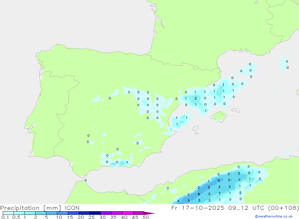
Task: Click the Menorca island outline
Action: 236,110
